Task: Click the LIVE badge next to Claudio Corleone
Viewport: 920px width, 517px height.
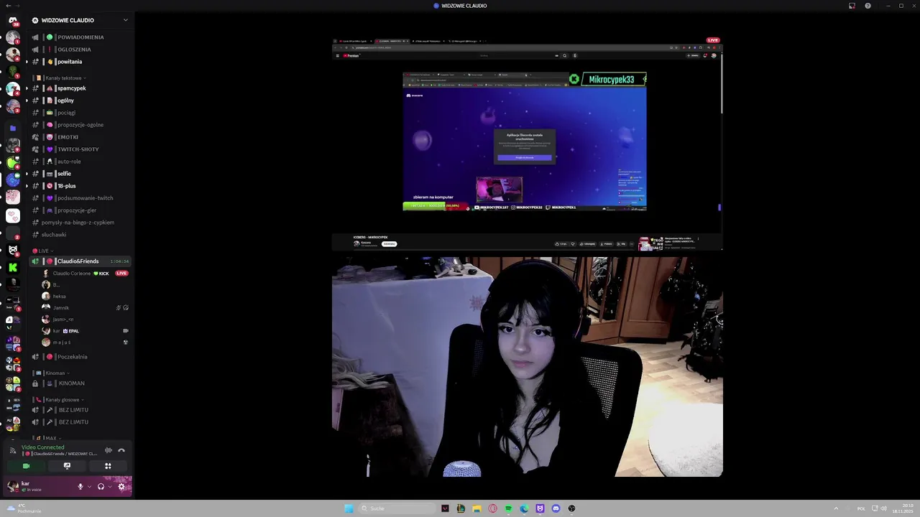Action: click(x=121, y=274)
